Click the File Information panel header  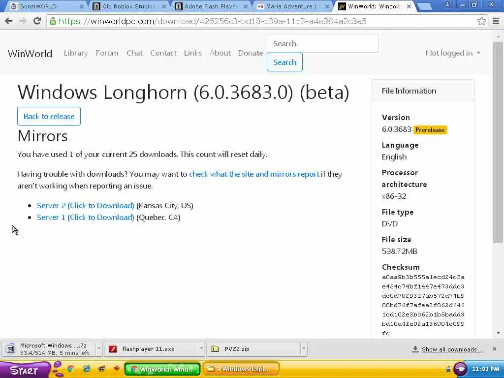423,91
